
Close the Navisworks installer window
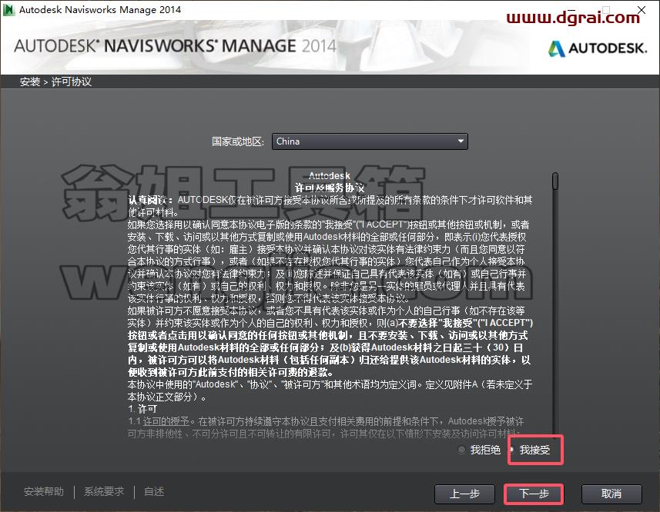[642, 10]
